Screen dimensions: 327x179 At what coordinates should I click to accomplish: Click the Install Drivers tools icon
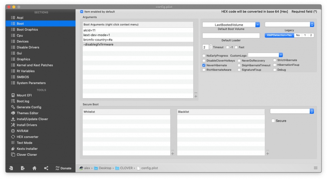13,125
